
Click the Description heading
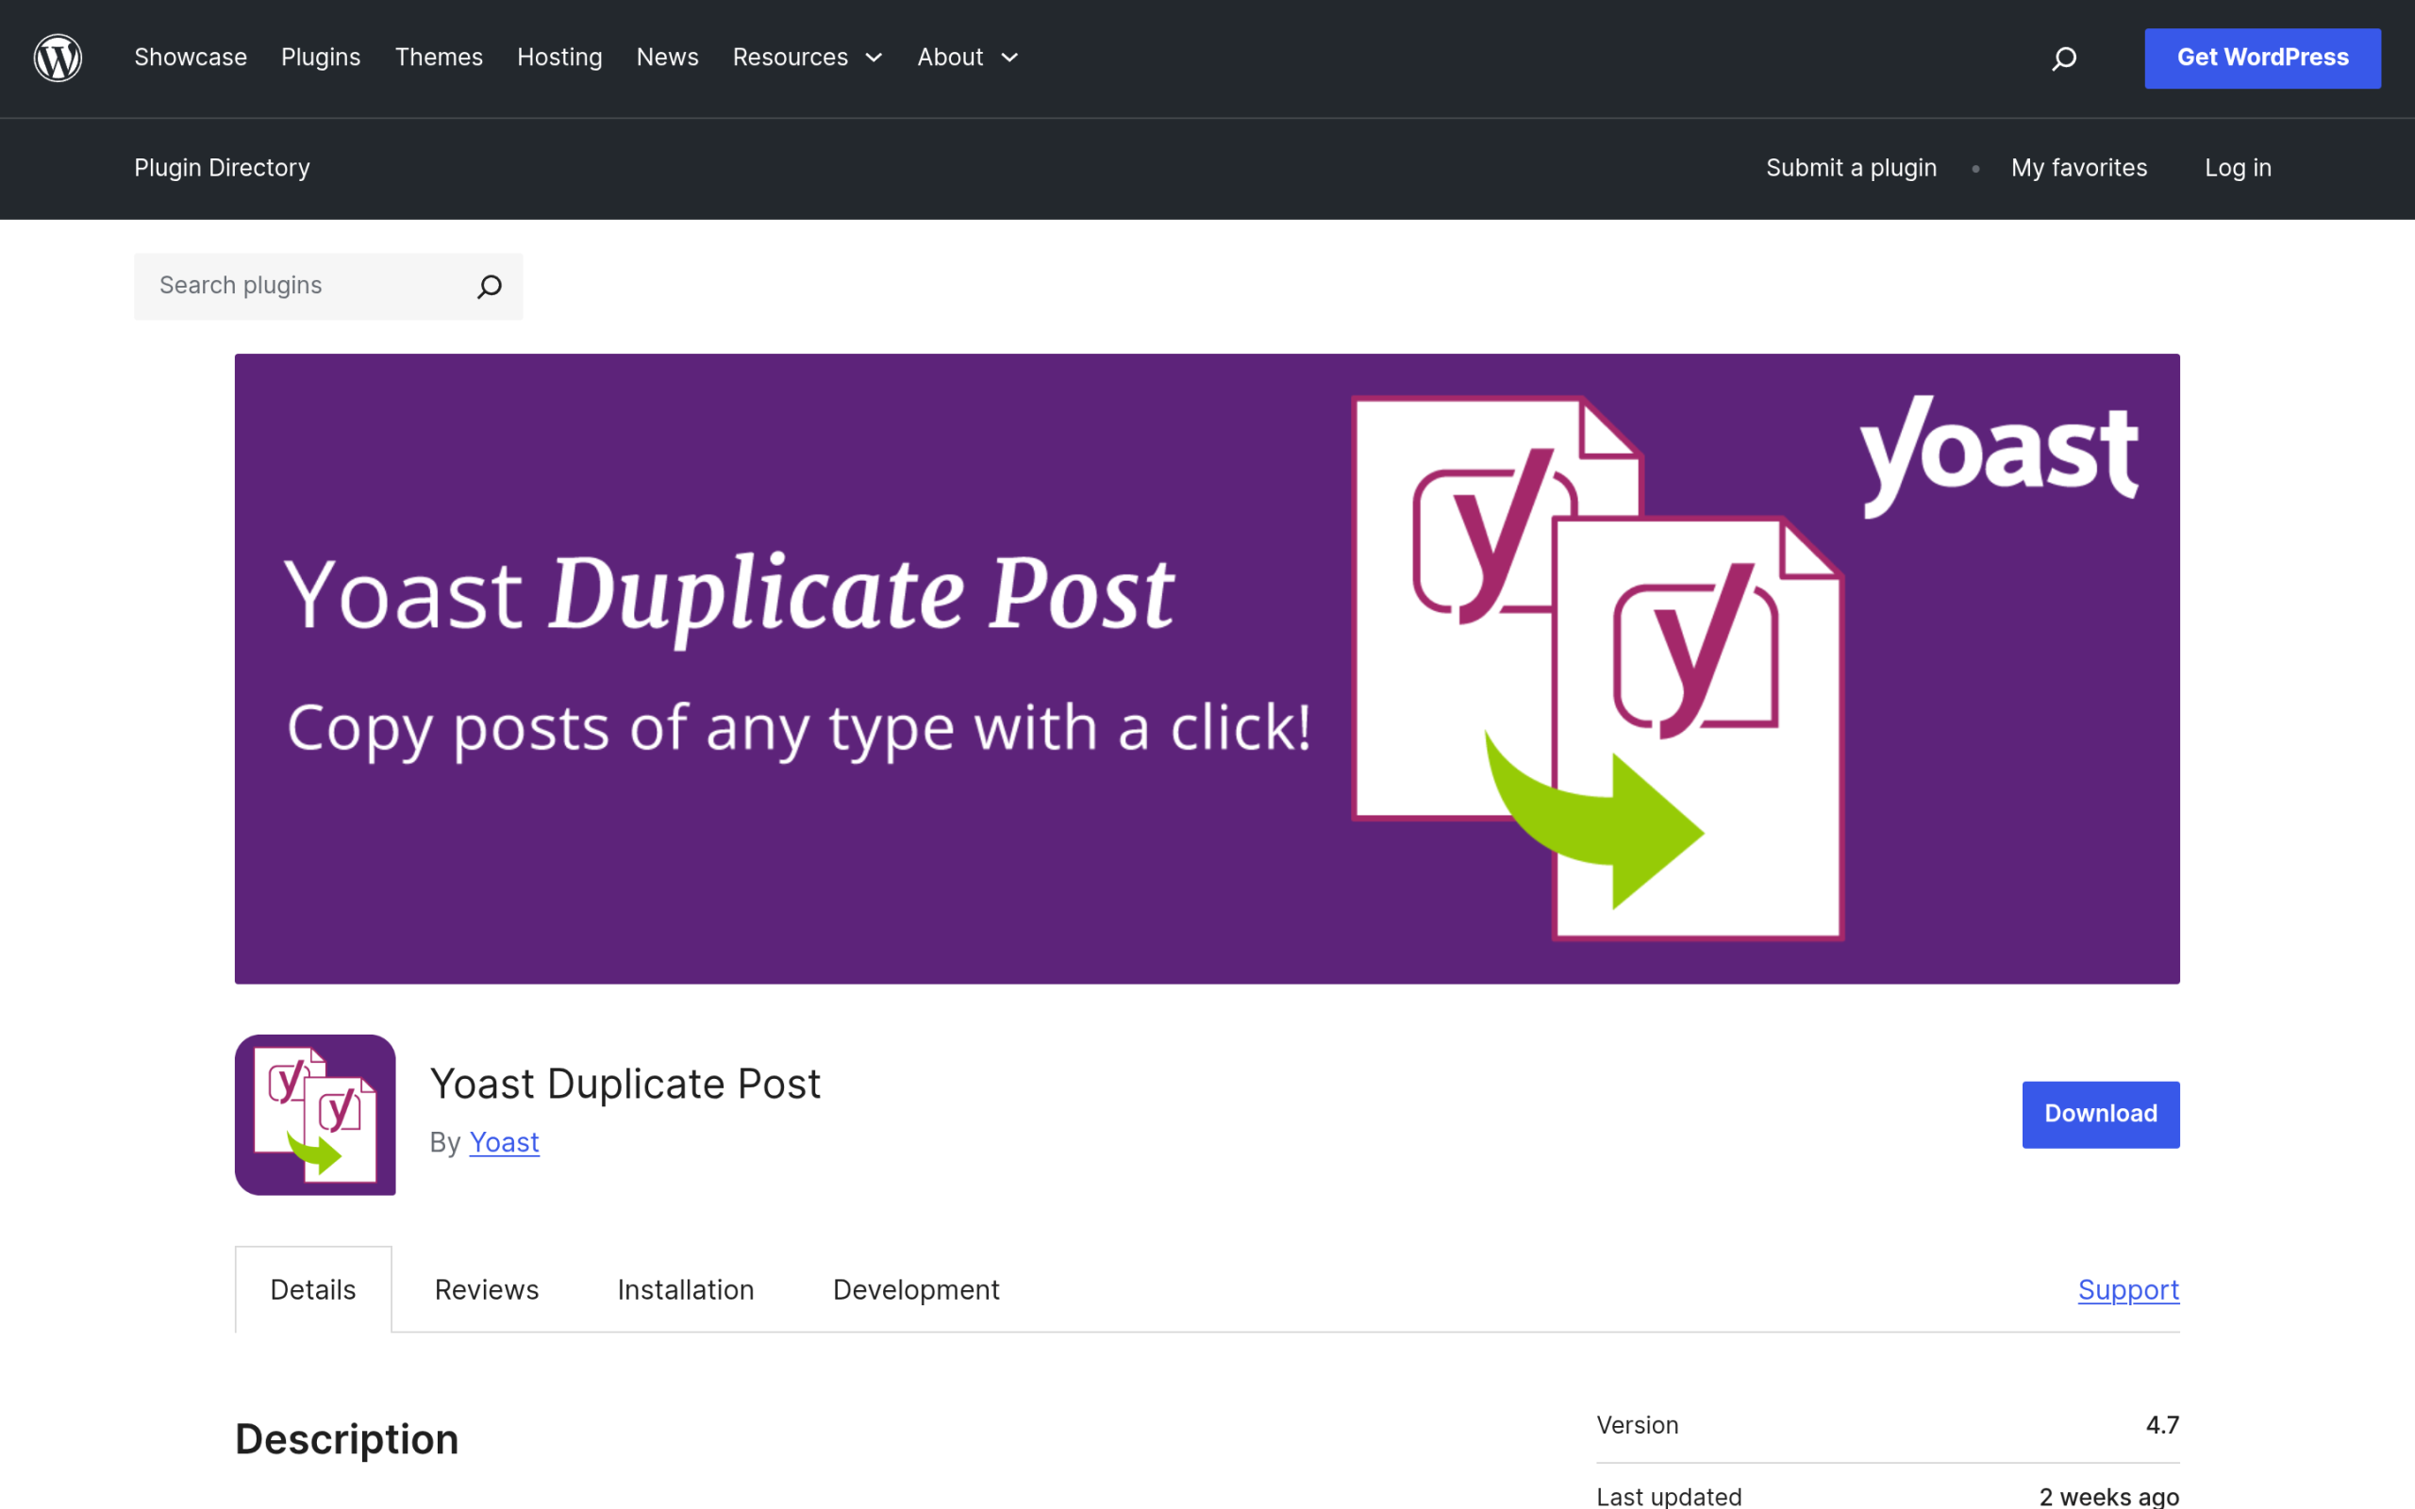(347, 1439)
